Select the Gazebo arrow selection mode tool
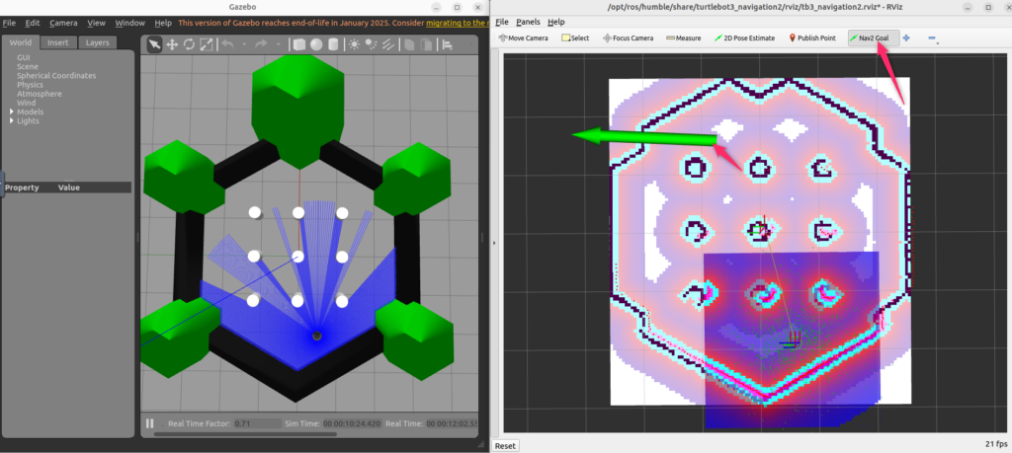The image size is (1012, 453). [154, 44]
